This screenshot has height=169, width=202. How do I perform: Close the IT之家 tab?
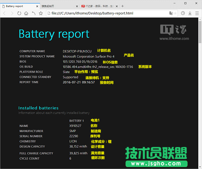[x=116, y=6]
